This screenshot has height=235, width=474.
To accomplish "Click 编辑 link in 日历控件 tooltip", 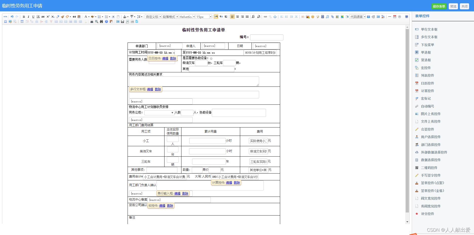I will 165,58.
